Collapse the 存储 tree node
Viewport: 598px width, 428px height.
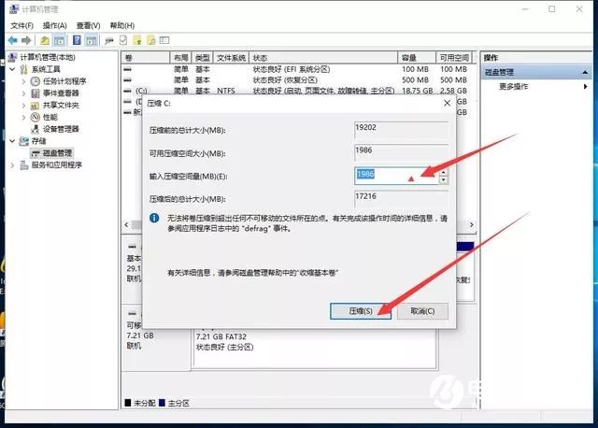12,141
